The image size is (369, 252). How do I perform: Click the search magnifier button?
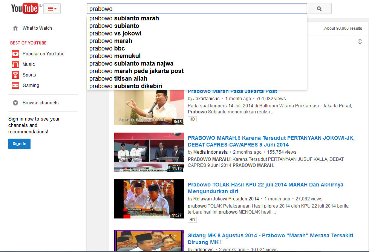pos(319,9)
